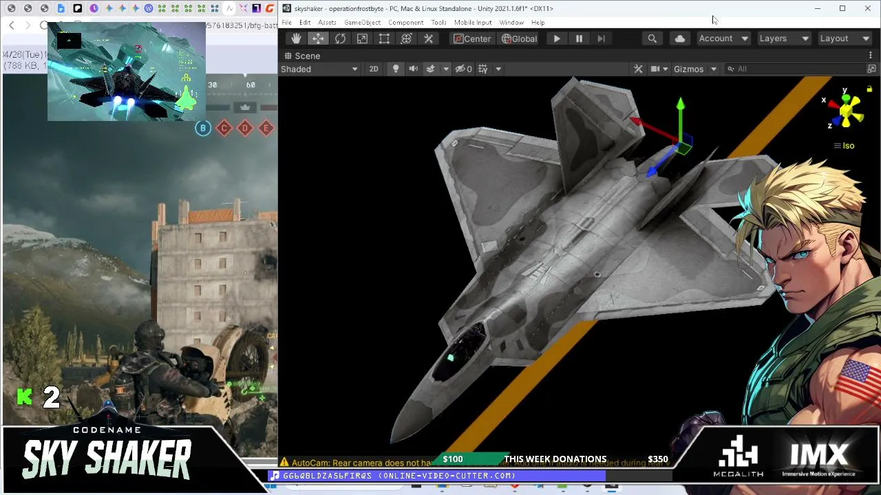Viewport: 881px width, 495px height.
Task: Select the combined Transform tool
Action: coord(406,38)
